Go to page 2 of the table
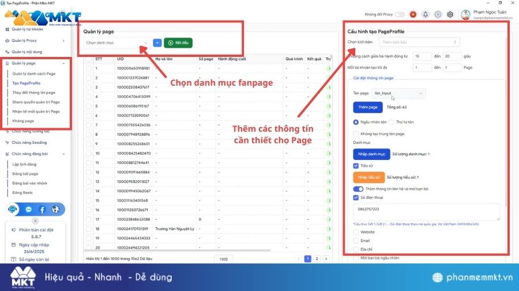 (317, 259)
